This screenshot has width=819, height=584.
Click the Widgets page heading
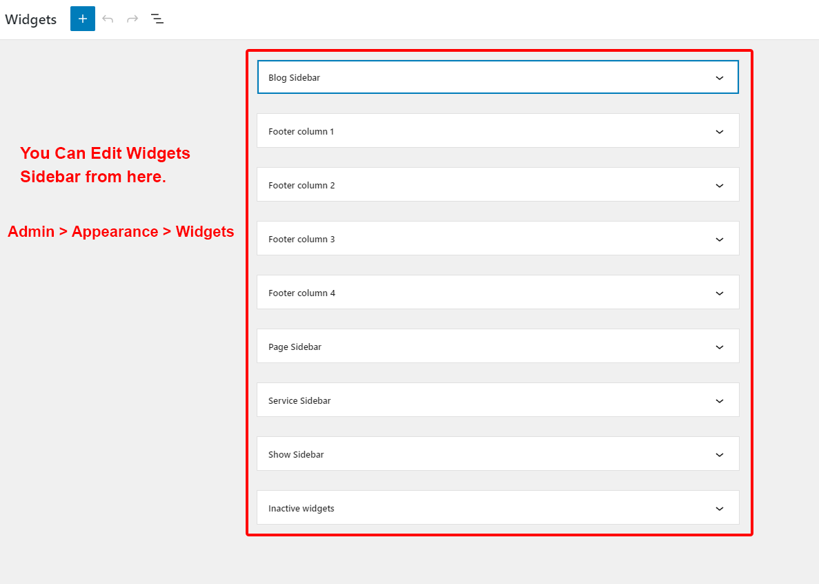click(31, 19)
